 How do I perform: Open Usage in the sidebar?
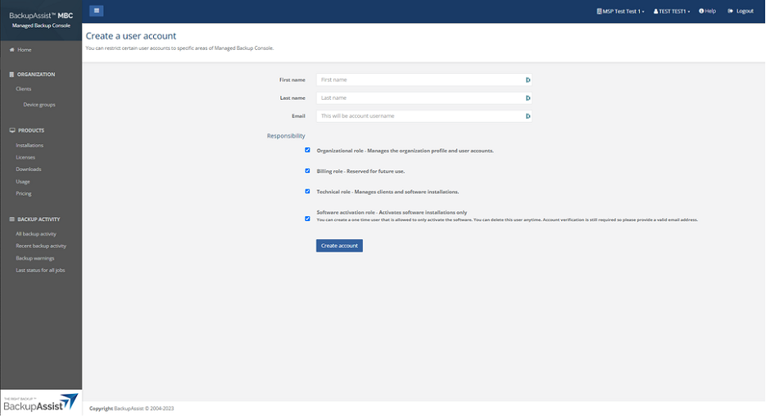tap(23, 182)
